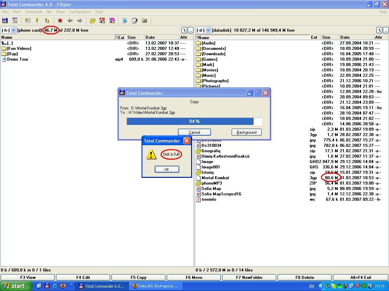Open the Help menu
This screenshot has height=291, width=389.
(383, 12)
